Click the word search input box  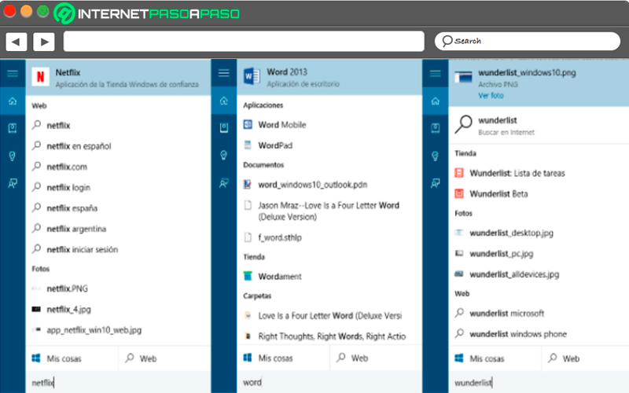[329, 382]
